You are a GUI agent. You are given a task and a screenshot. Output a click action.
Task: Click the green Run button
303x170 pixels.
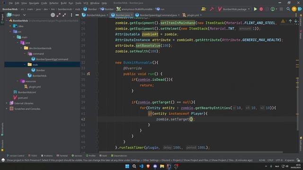pyautogui.click(x=255, y=9)
